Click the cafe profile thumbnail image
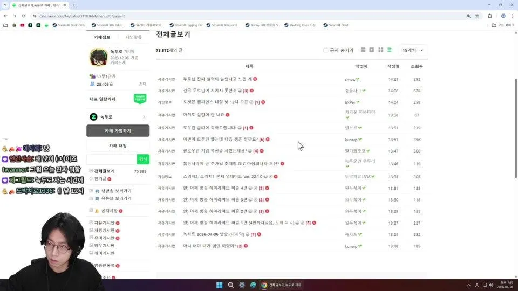The image size is (518, 291). pyautogui.click(x=98, y=57)
